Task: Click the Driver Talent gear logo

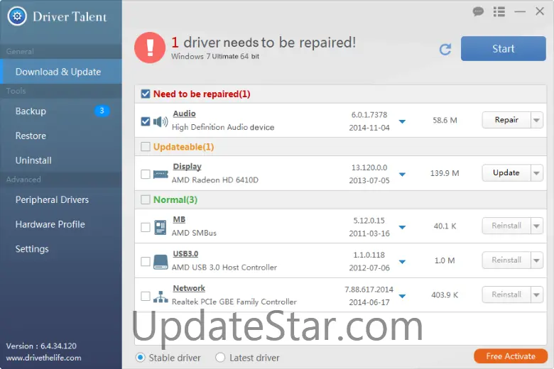Action: coord(17,16)
